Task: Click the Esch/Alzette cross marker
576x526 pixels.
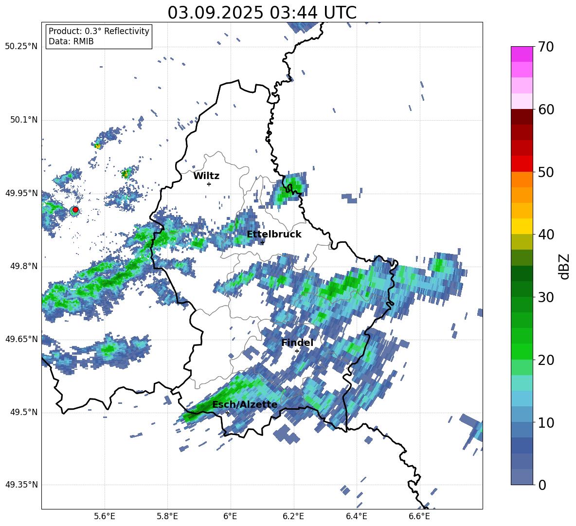Action: coord(227,413)
